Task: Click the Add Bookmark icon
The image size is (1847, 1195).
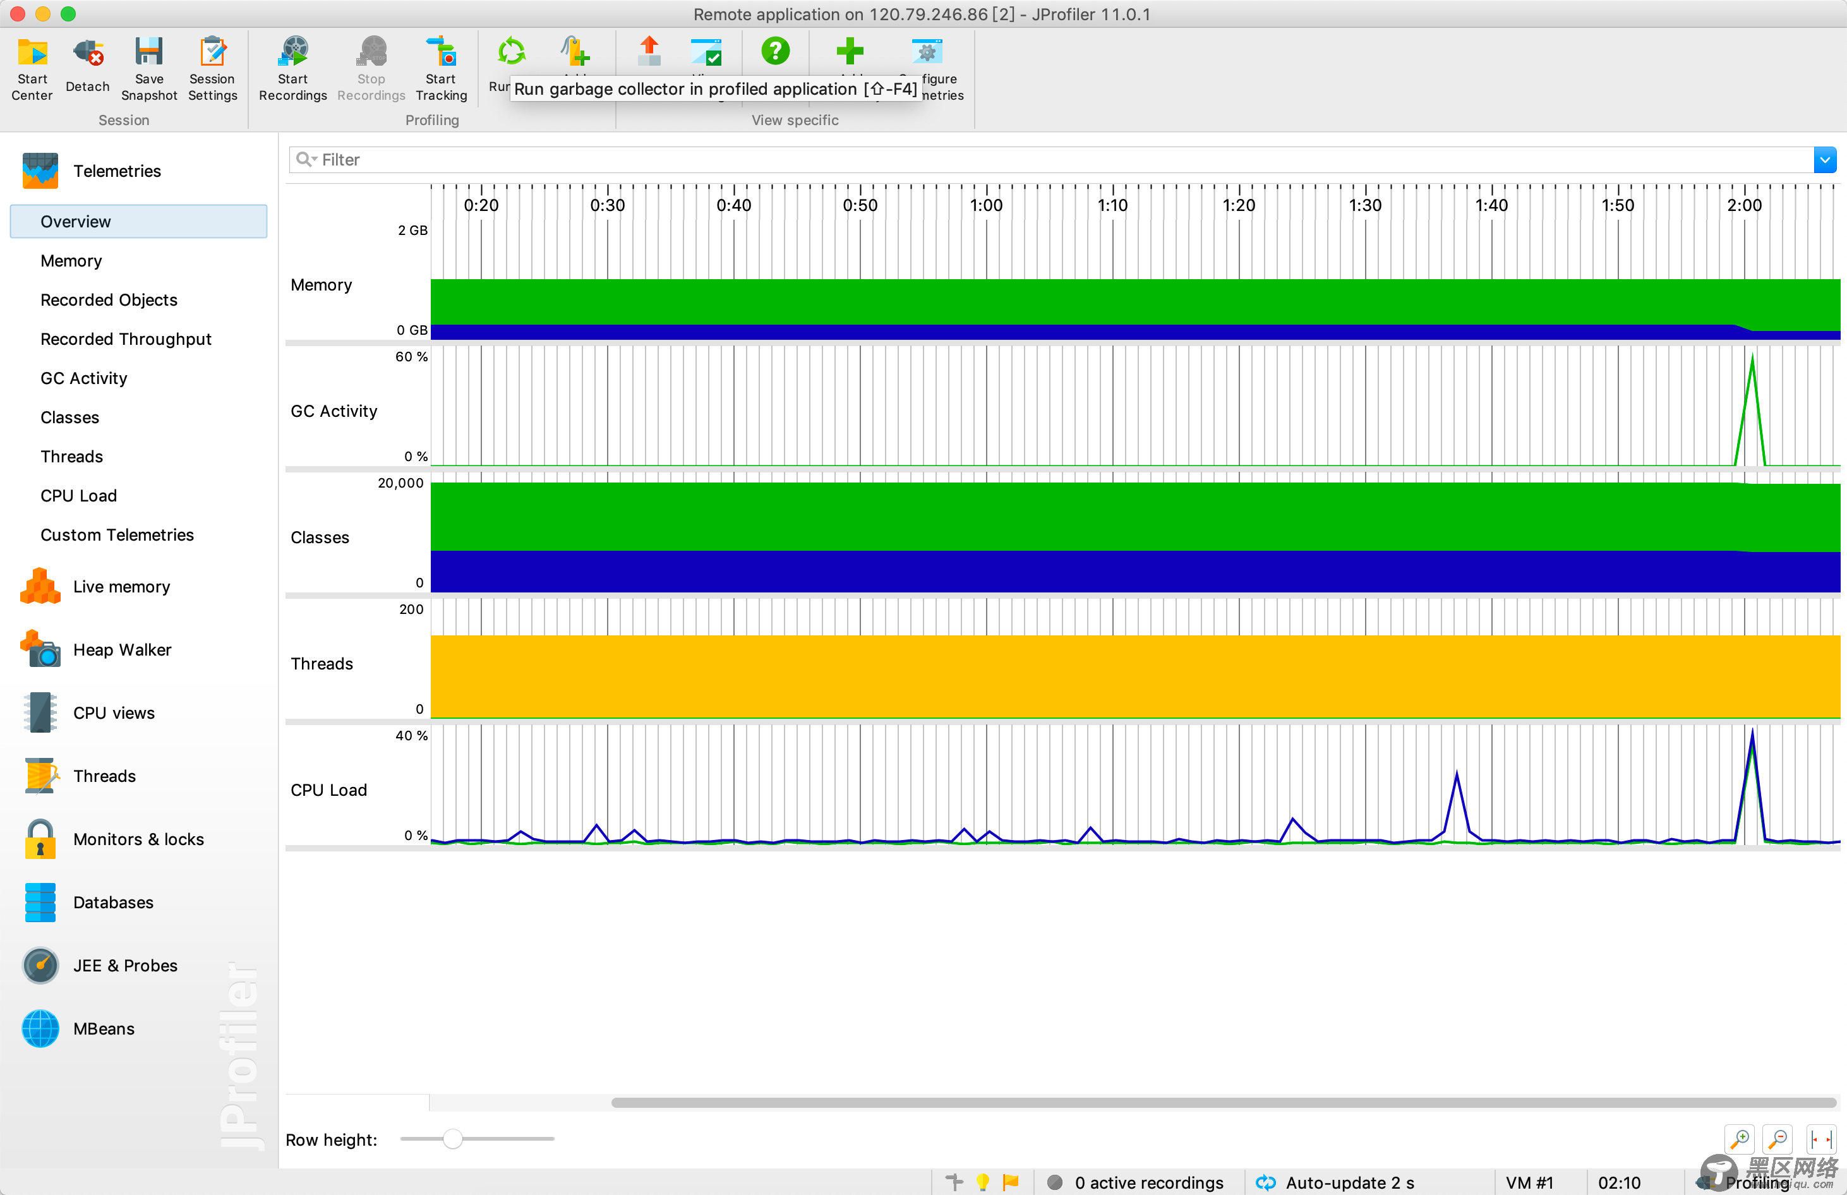Action: coord(575,52)
